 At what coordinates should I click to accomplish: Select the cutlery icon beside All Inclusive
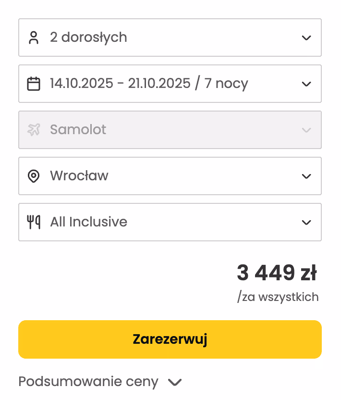pos(34,222)
